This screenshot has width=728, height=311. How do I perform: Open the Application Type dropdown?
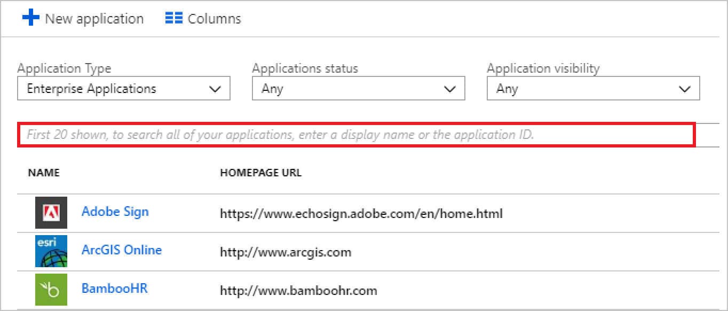[124, 88]
